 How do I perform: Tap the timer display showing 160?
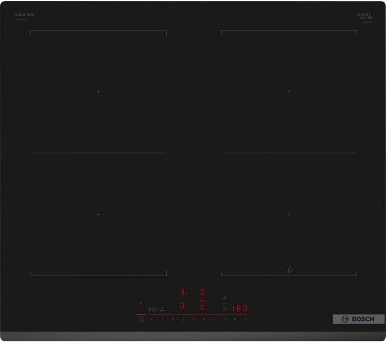tap(239, 308)
